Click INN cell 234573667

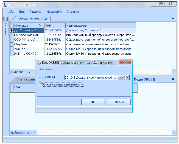point(55,44)
